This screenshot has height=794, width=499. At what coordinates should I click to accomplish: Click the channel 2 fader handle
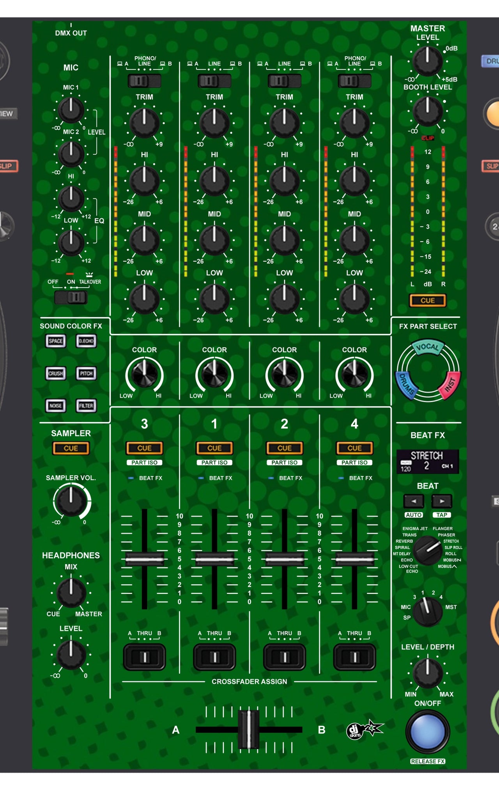[x=285, y=559]
